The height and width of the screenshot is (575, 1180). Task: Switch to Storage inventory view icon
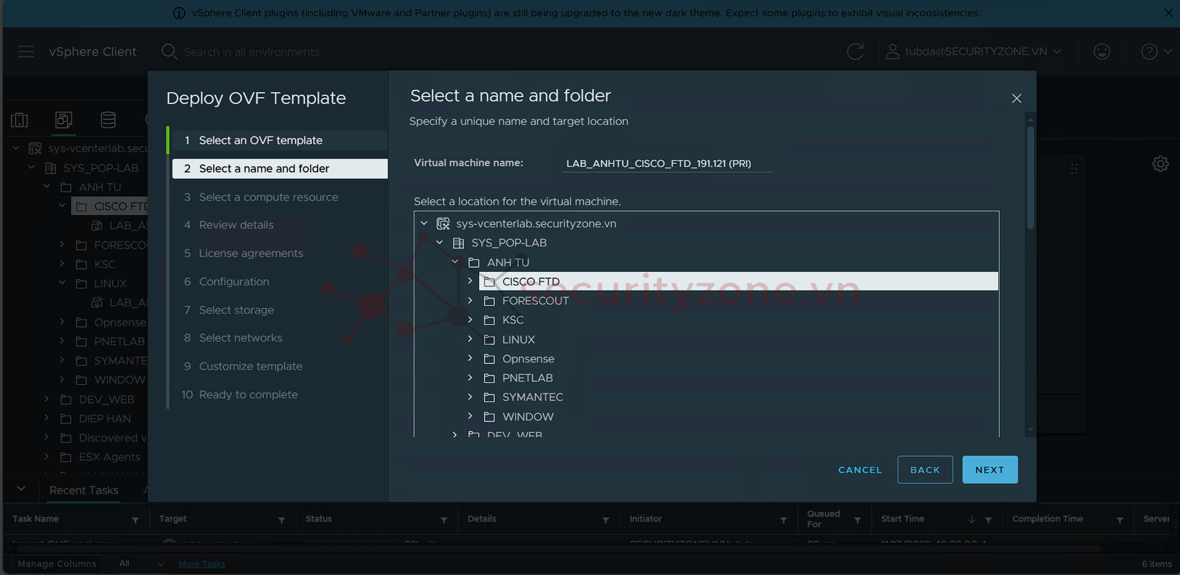108,120
